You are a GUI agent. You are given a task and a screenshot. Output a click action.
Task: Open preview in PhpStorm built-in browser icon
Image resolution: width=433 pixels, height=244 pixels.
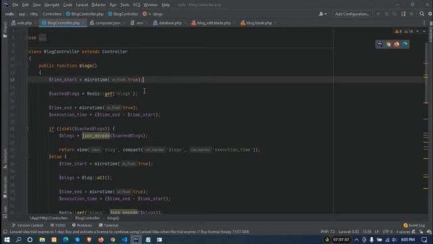point(380,44)
